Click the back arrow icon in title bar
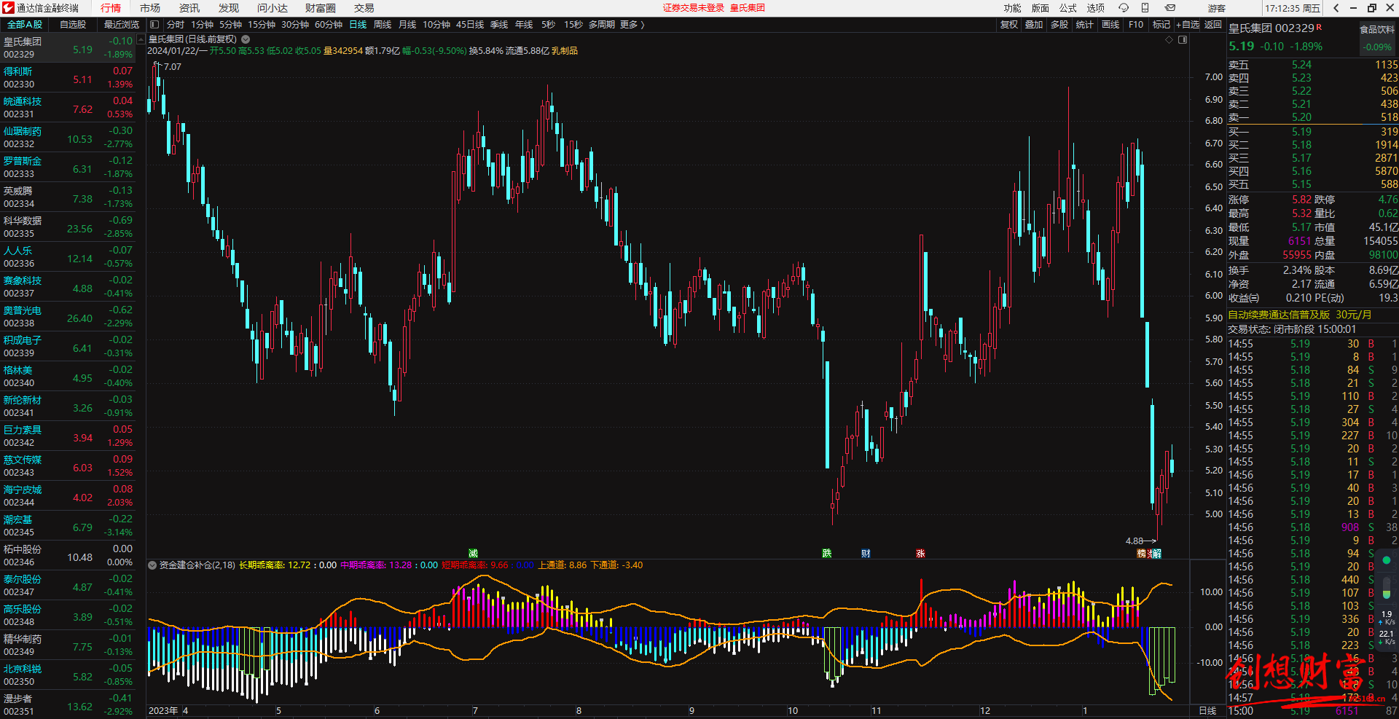 pyautogui.click(x=1336, y=8)
